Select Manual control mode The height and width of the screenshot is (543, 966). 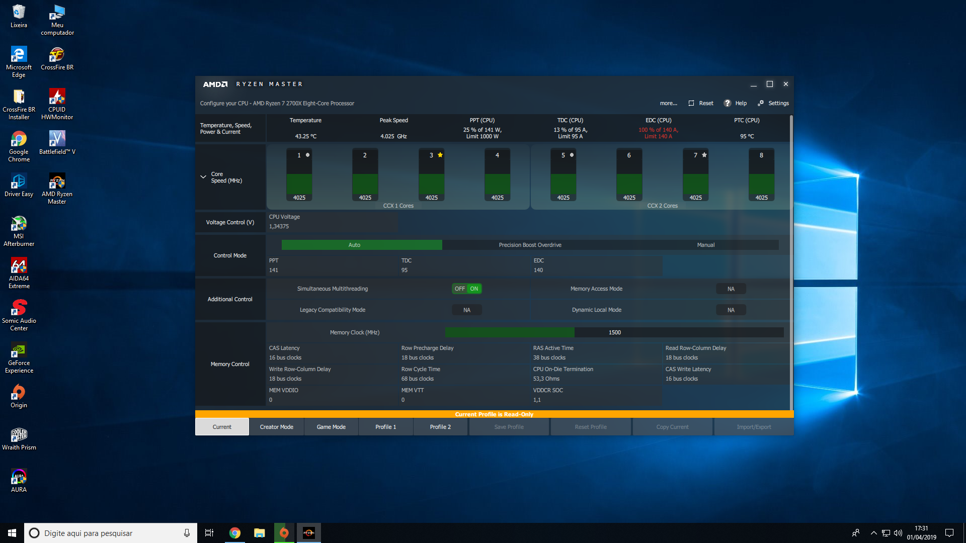[x=705, y=245]
